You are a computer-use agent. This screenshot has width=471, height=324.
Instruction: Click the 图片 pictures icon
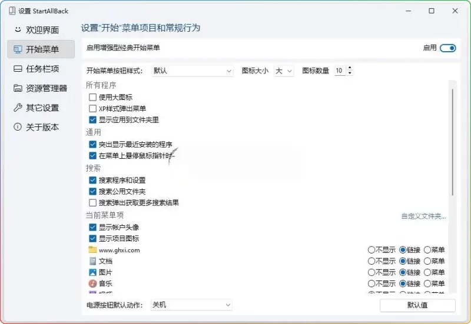click(92, 272)
